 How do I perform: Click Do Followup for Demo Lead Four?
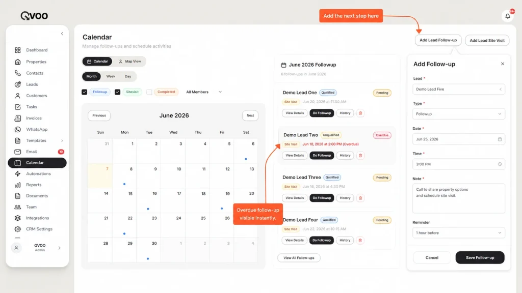(x=321, y=240)
